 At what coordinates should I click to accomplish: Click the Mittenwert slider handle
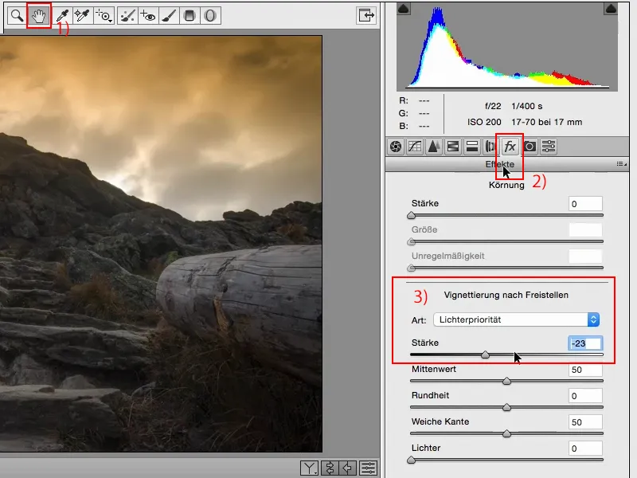[506, 382]
